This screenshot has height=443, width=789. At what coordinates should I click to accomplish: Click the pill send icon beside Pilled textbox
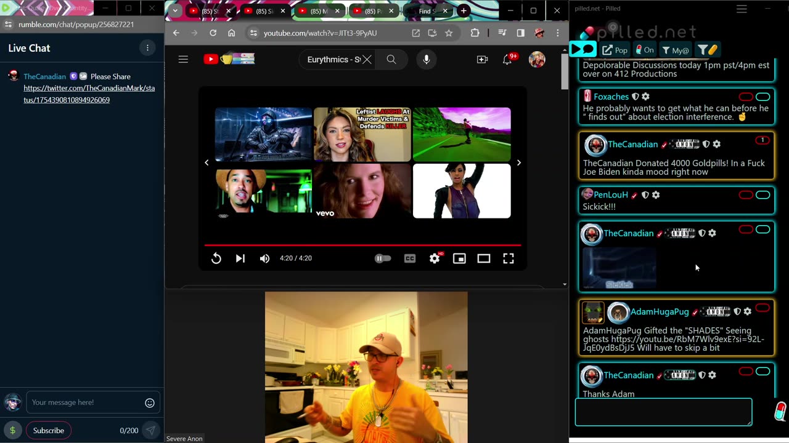tap(780, 411)
